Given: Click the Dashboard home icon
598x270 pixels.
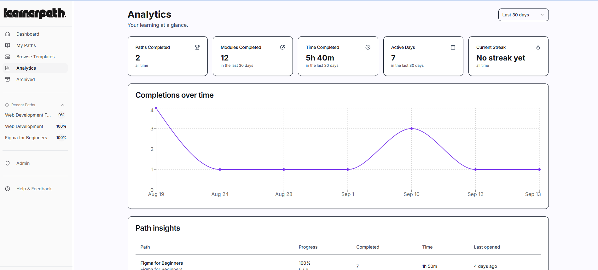Looking at the screenshot, I should [8, 34].
